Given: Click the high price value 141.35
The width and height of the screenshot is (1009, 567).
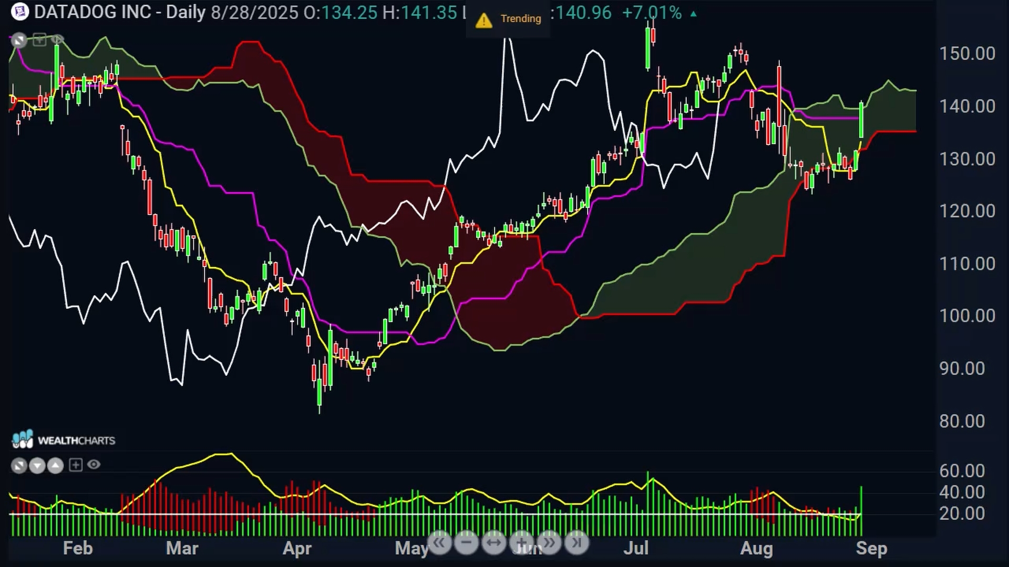Looking at the screenshot, I should (429, 12).
